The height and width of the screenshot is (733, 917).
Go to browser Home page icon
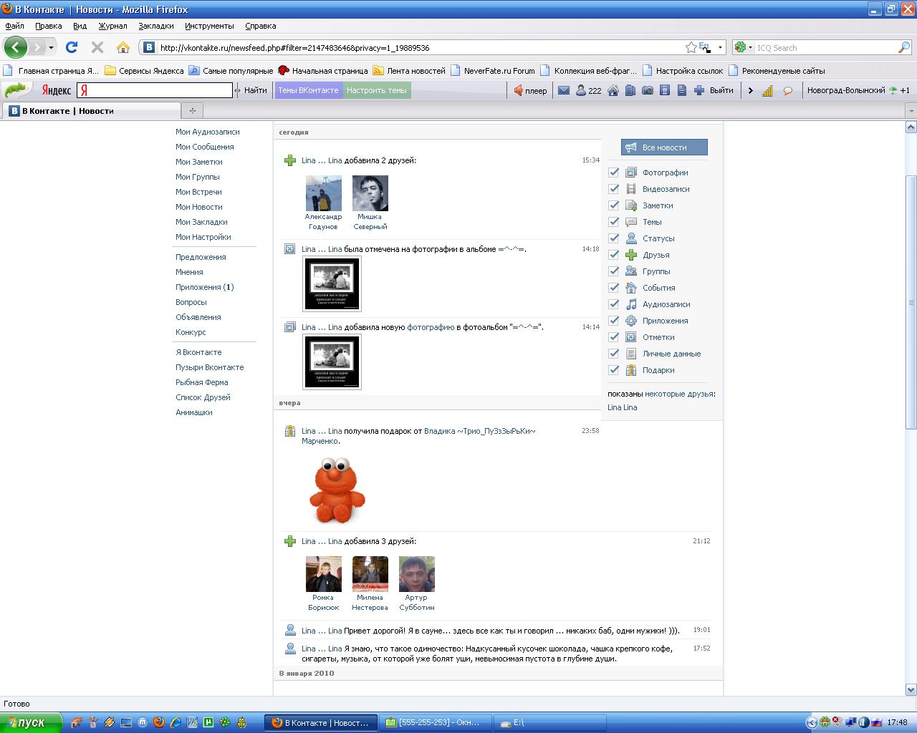pos(123,47)
